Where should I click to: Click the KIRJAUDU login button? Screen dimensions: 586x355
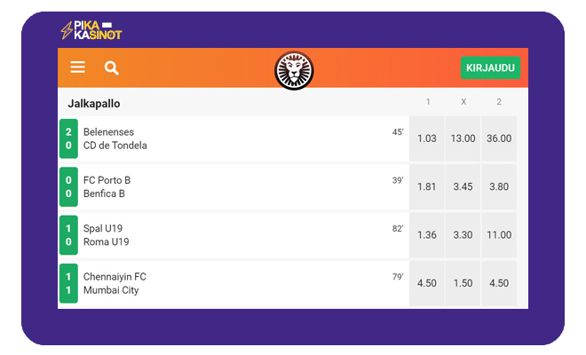pos(490,67)
